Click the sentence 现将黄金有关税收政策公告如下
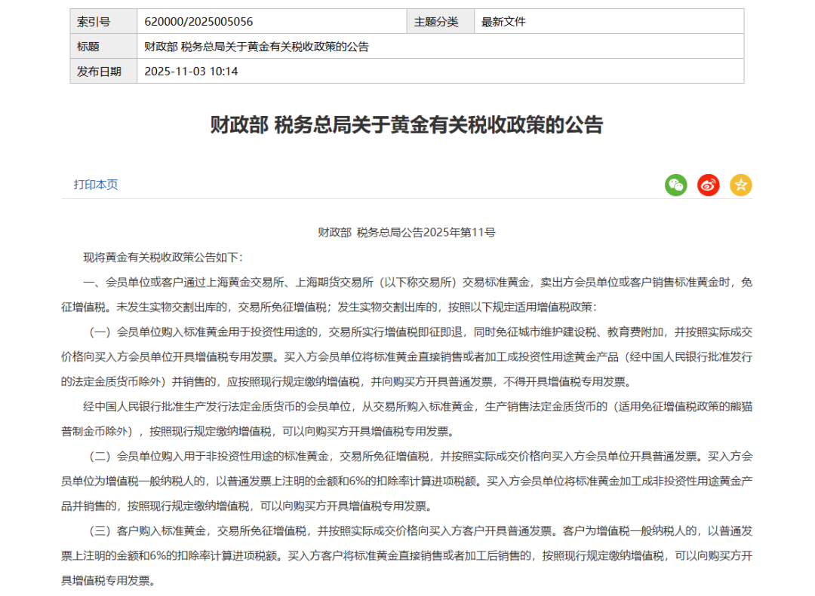The width and height of the screenshot is (815, 596). 163,258
